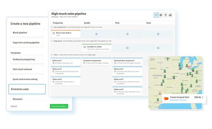Add user assignment in Qualify stage

click(x=97, y=34)
